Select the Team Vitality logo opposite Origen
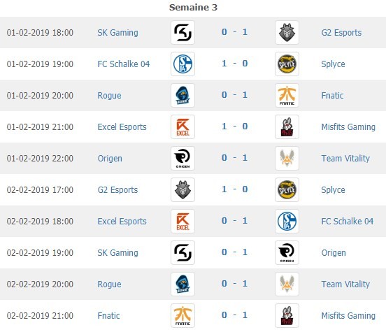Viewport: 386px width, 332px height. (x=287, y=158)
